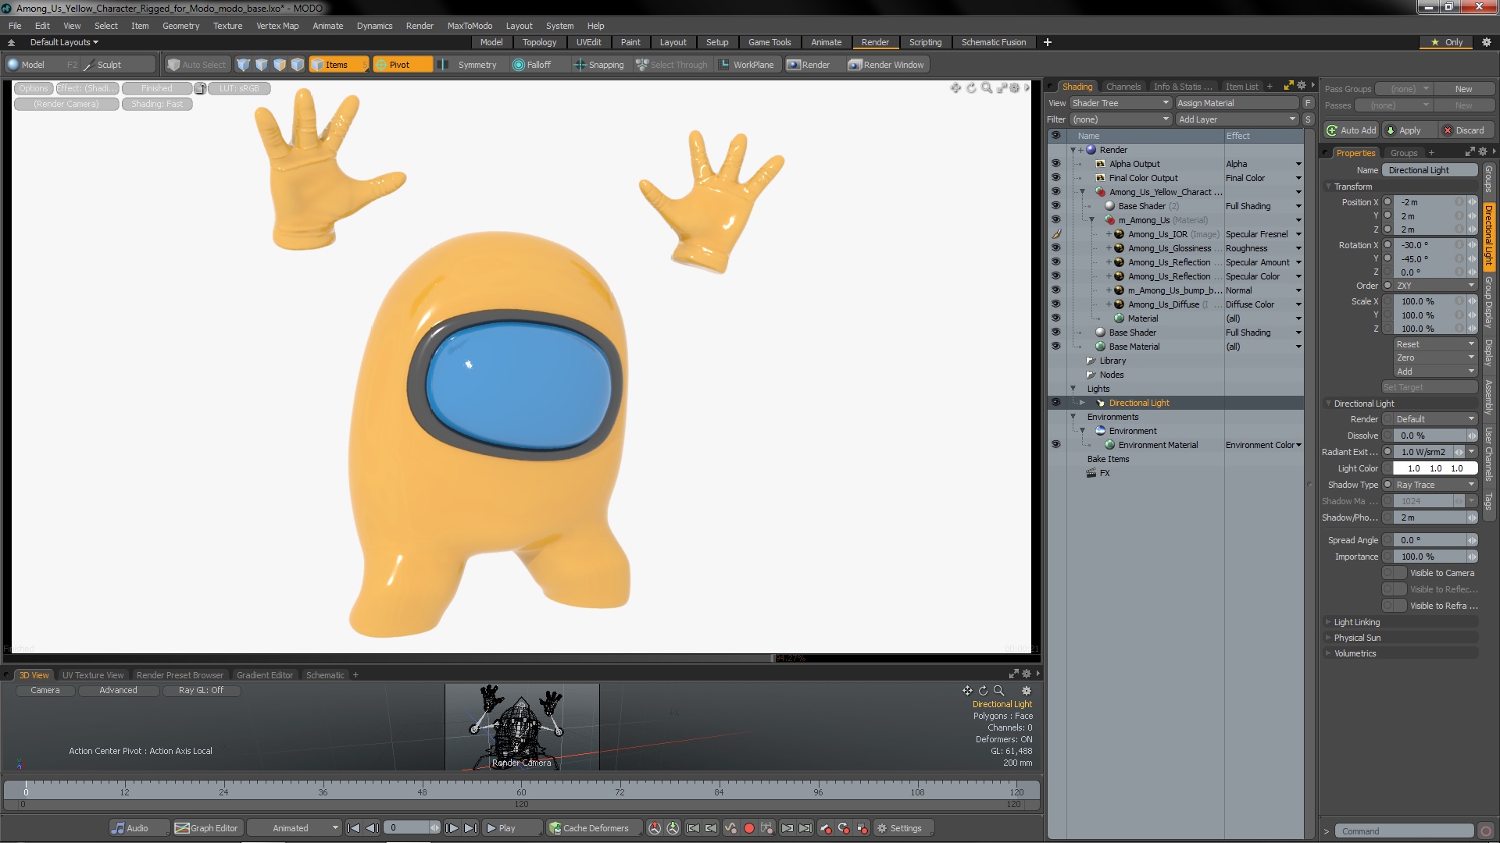Click the Render Camera button in render view
1500x843 pixels.
(x=66, y=104)
